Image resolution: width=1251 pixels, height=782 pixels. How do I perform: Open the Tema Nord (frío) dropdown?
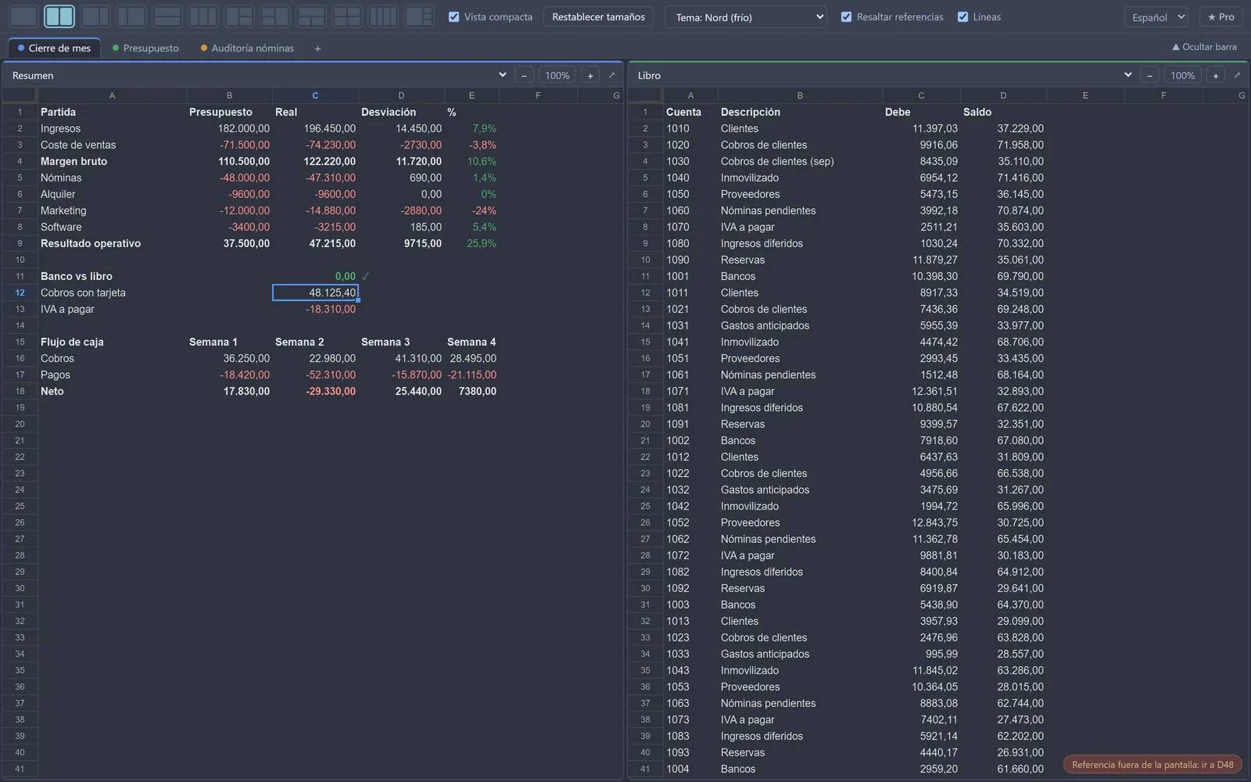(746, 17)
